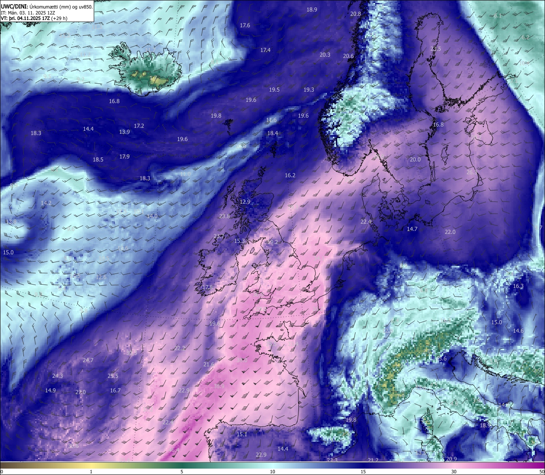
Task: Click the UWC/DINI title text in the header
Action: tap(14, 7)
